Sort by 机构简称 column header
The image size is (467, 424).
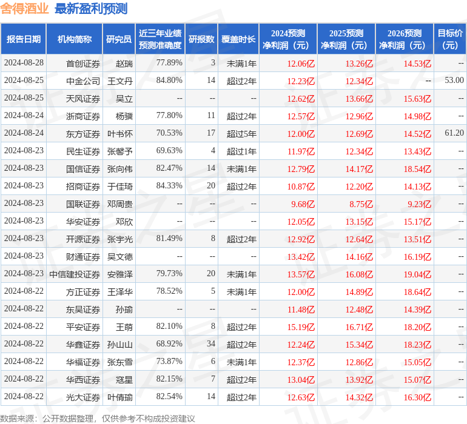(x=74, y=39)
